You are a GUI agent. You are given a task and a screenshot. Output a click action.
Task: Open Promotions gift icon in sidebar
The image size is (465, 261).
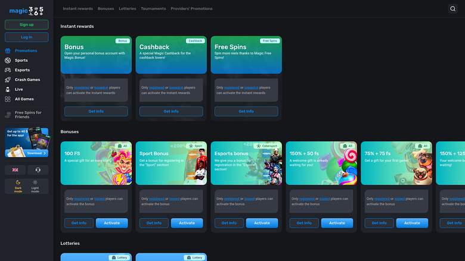8,51
